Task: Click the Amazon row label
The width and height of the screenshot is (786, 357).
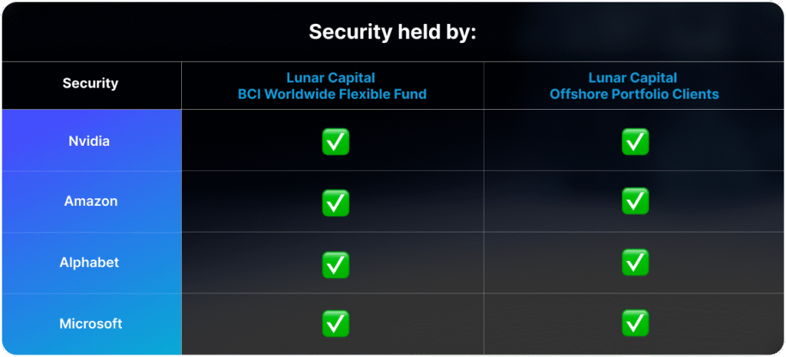Action: pos(91,201)
